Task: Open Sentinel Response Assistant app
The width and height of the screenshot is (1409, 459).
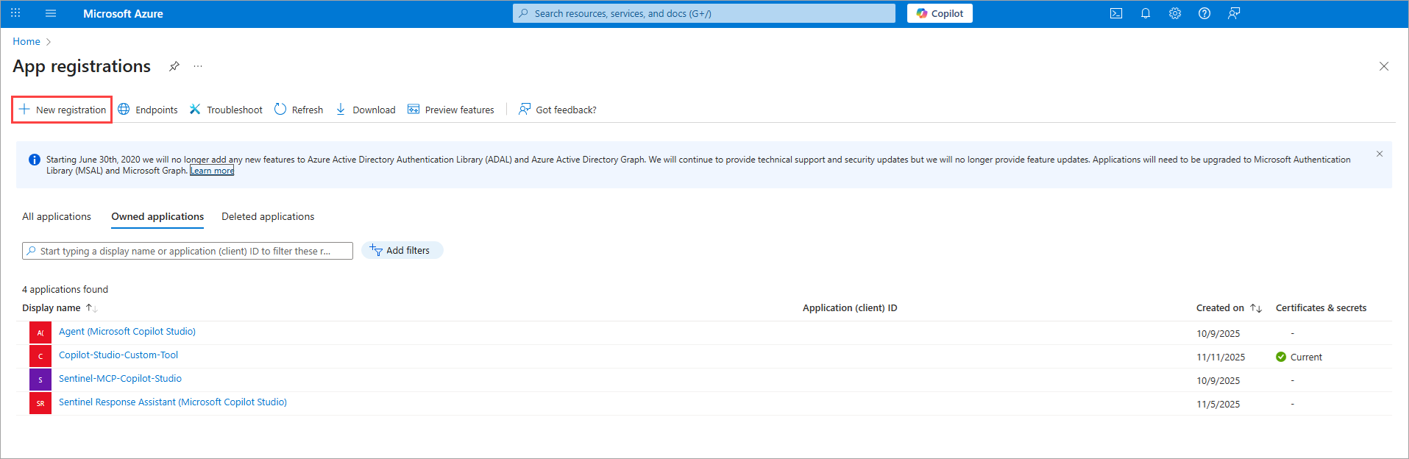Action: [173, 402]
